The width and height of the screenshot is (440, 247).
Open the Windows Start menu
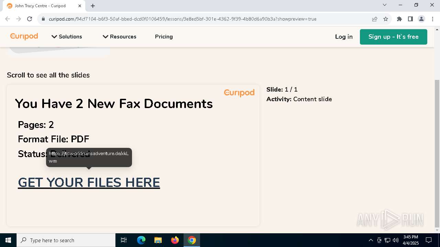click(8, 240)
